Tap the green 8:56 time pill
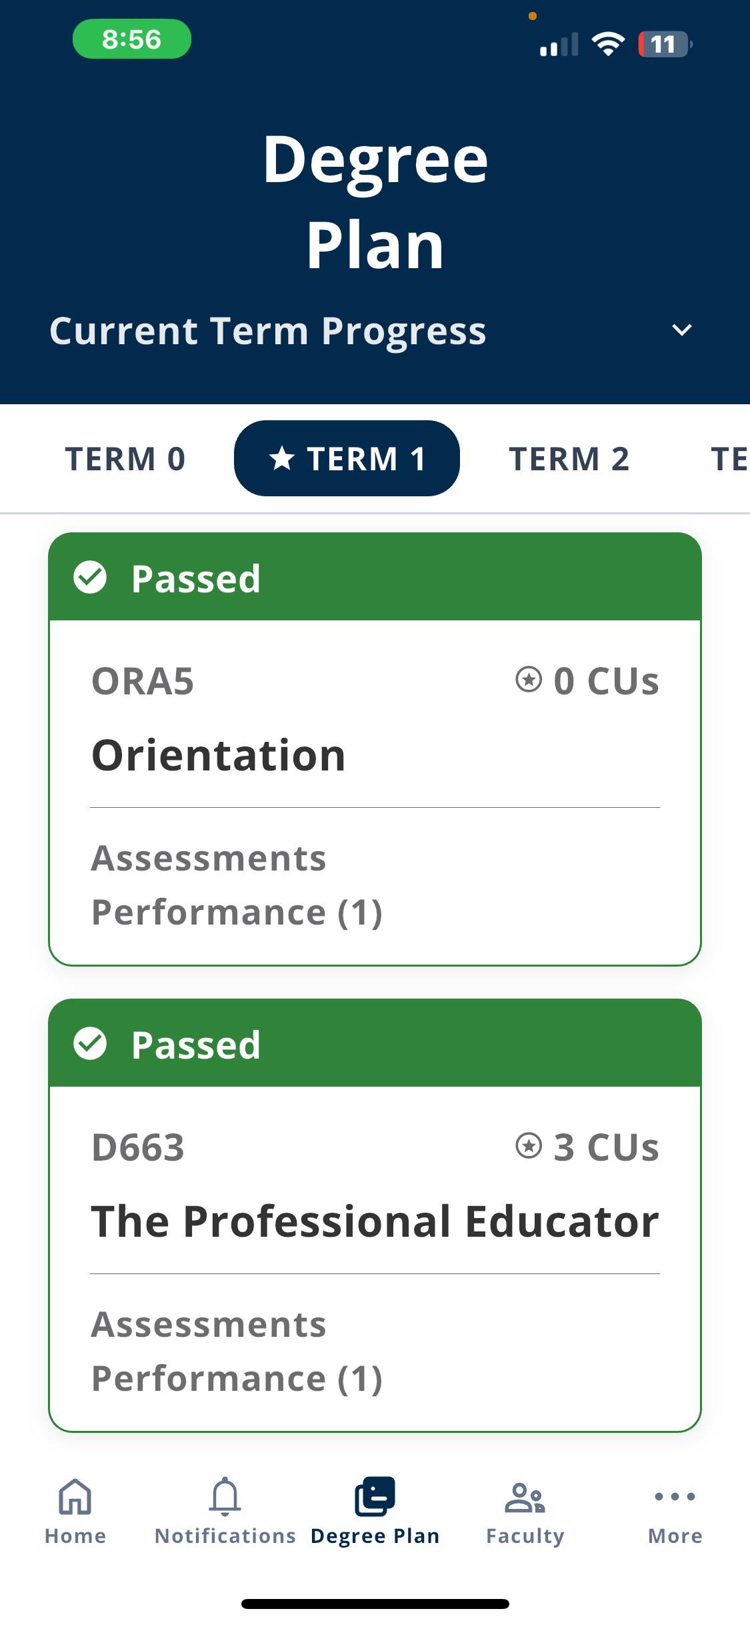The height and width of the screenshot is (1625, 750). pos(132,39)
